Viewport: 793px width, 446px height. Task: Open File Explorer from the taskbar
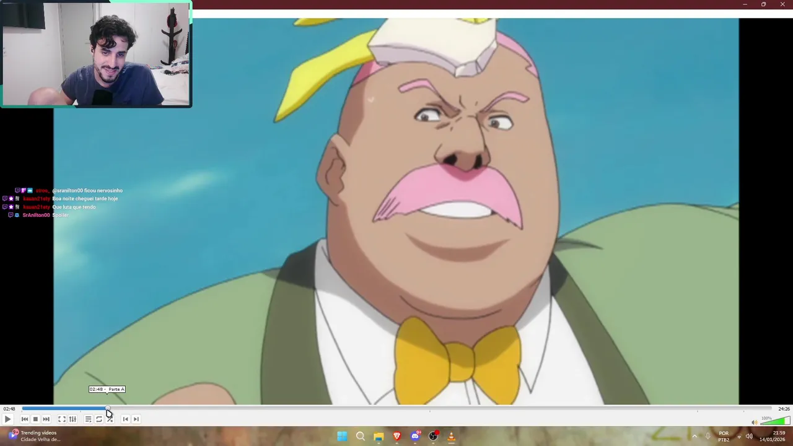click(x=379, y=436)
